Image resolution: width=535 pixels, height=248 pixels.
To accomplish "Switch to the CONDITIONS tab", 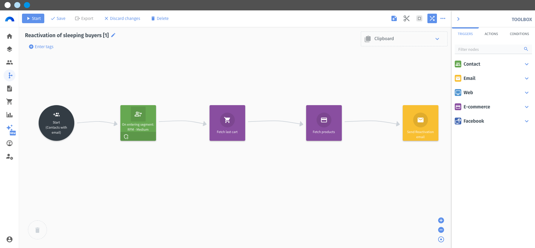I will (519, 34).
